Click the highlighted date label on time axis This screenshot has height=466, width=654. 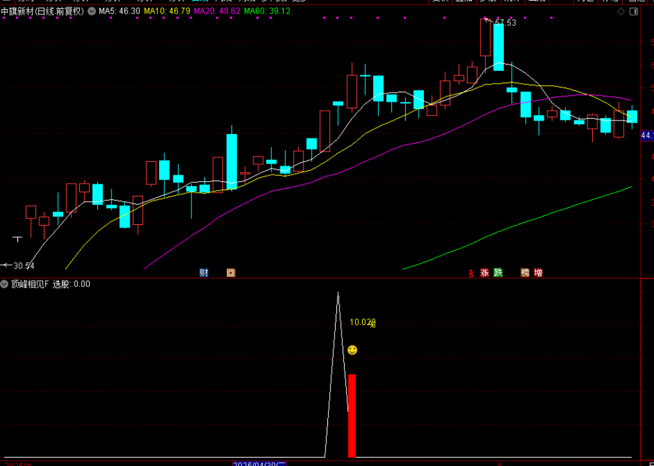point(258,463)
